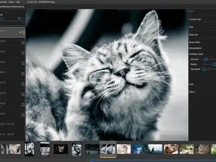Click the orange mark icon on selected list entry

(20, 32)
